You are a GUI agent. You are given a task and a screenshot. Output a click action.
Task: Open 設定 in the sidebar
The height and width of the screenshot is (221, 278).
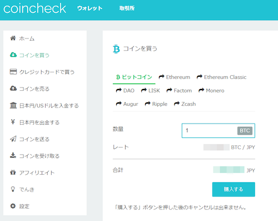coord(24,207)
